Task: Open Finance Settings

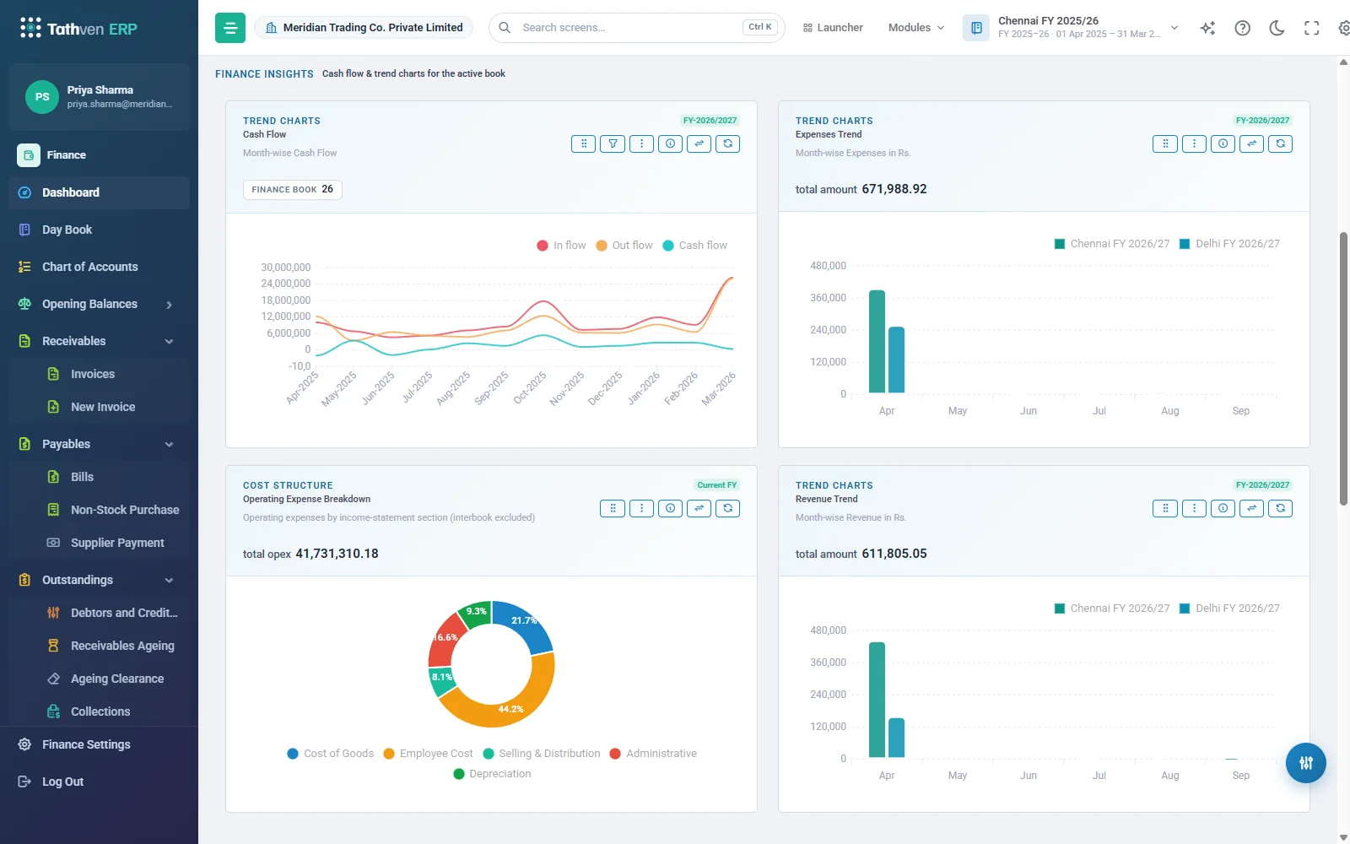Action: pos(99,744)
